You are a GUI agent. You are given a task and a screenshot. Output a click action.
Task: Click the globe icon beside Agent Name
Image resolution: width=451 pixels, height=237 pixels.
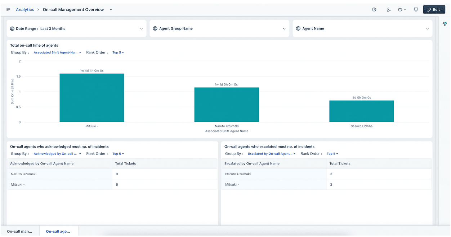pos(298,29)
